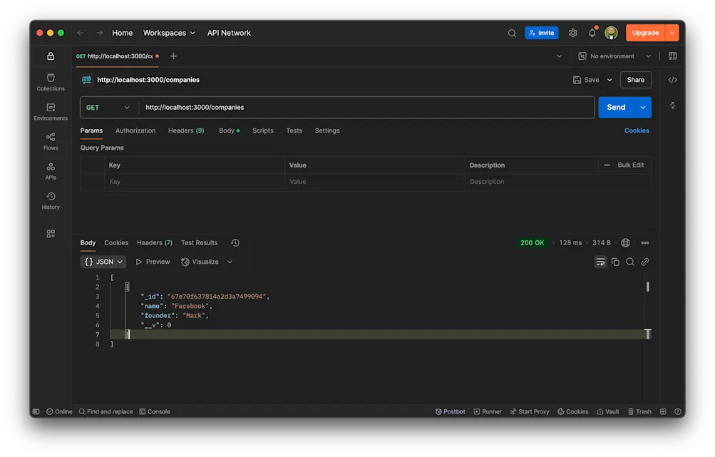Switch to the Authorization tab
The height and width of the screenshot is (457, 715).
coord(135,130)
